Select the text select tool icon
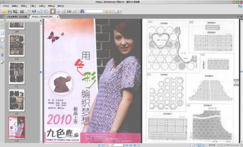The height and width of the screenshot is (147, 243). pos(64,11)
